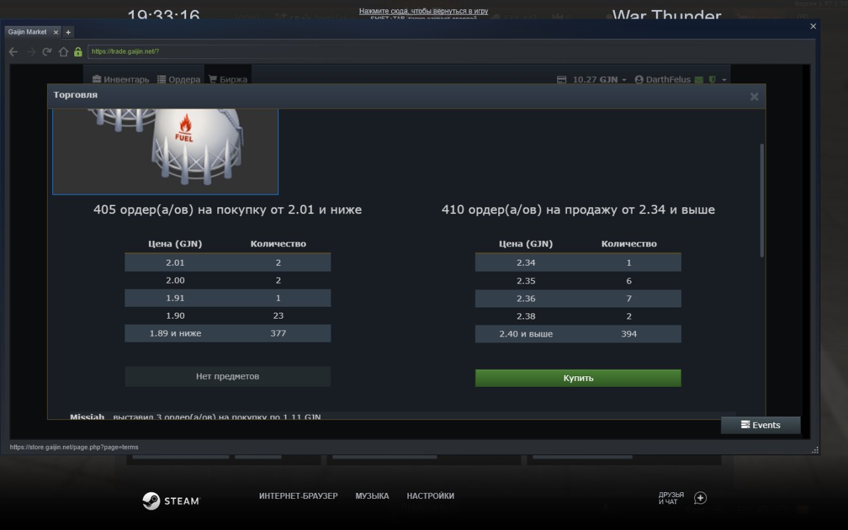Click the green Купить button
This screenshot has height=530, width=848.
point(578,378)
